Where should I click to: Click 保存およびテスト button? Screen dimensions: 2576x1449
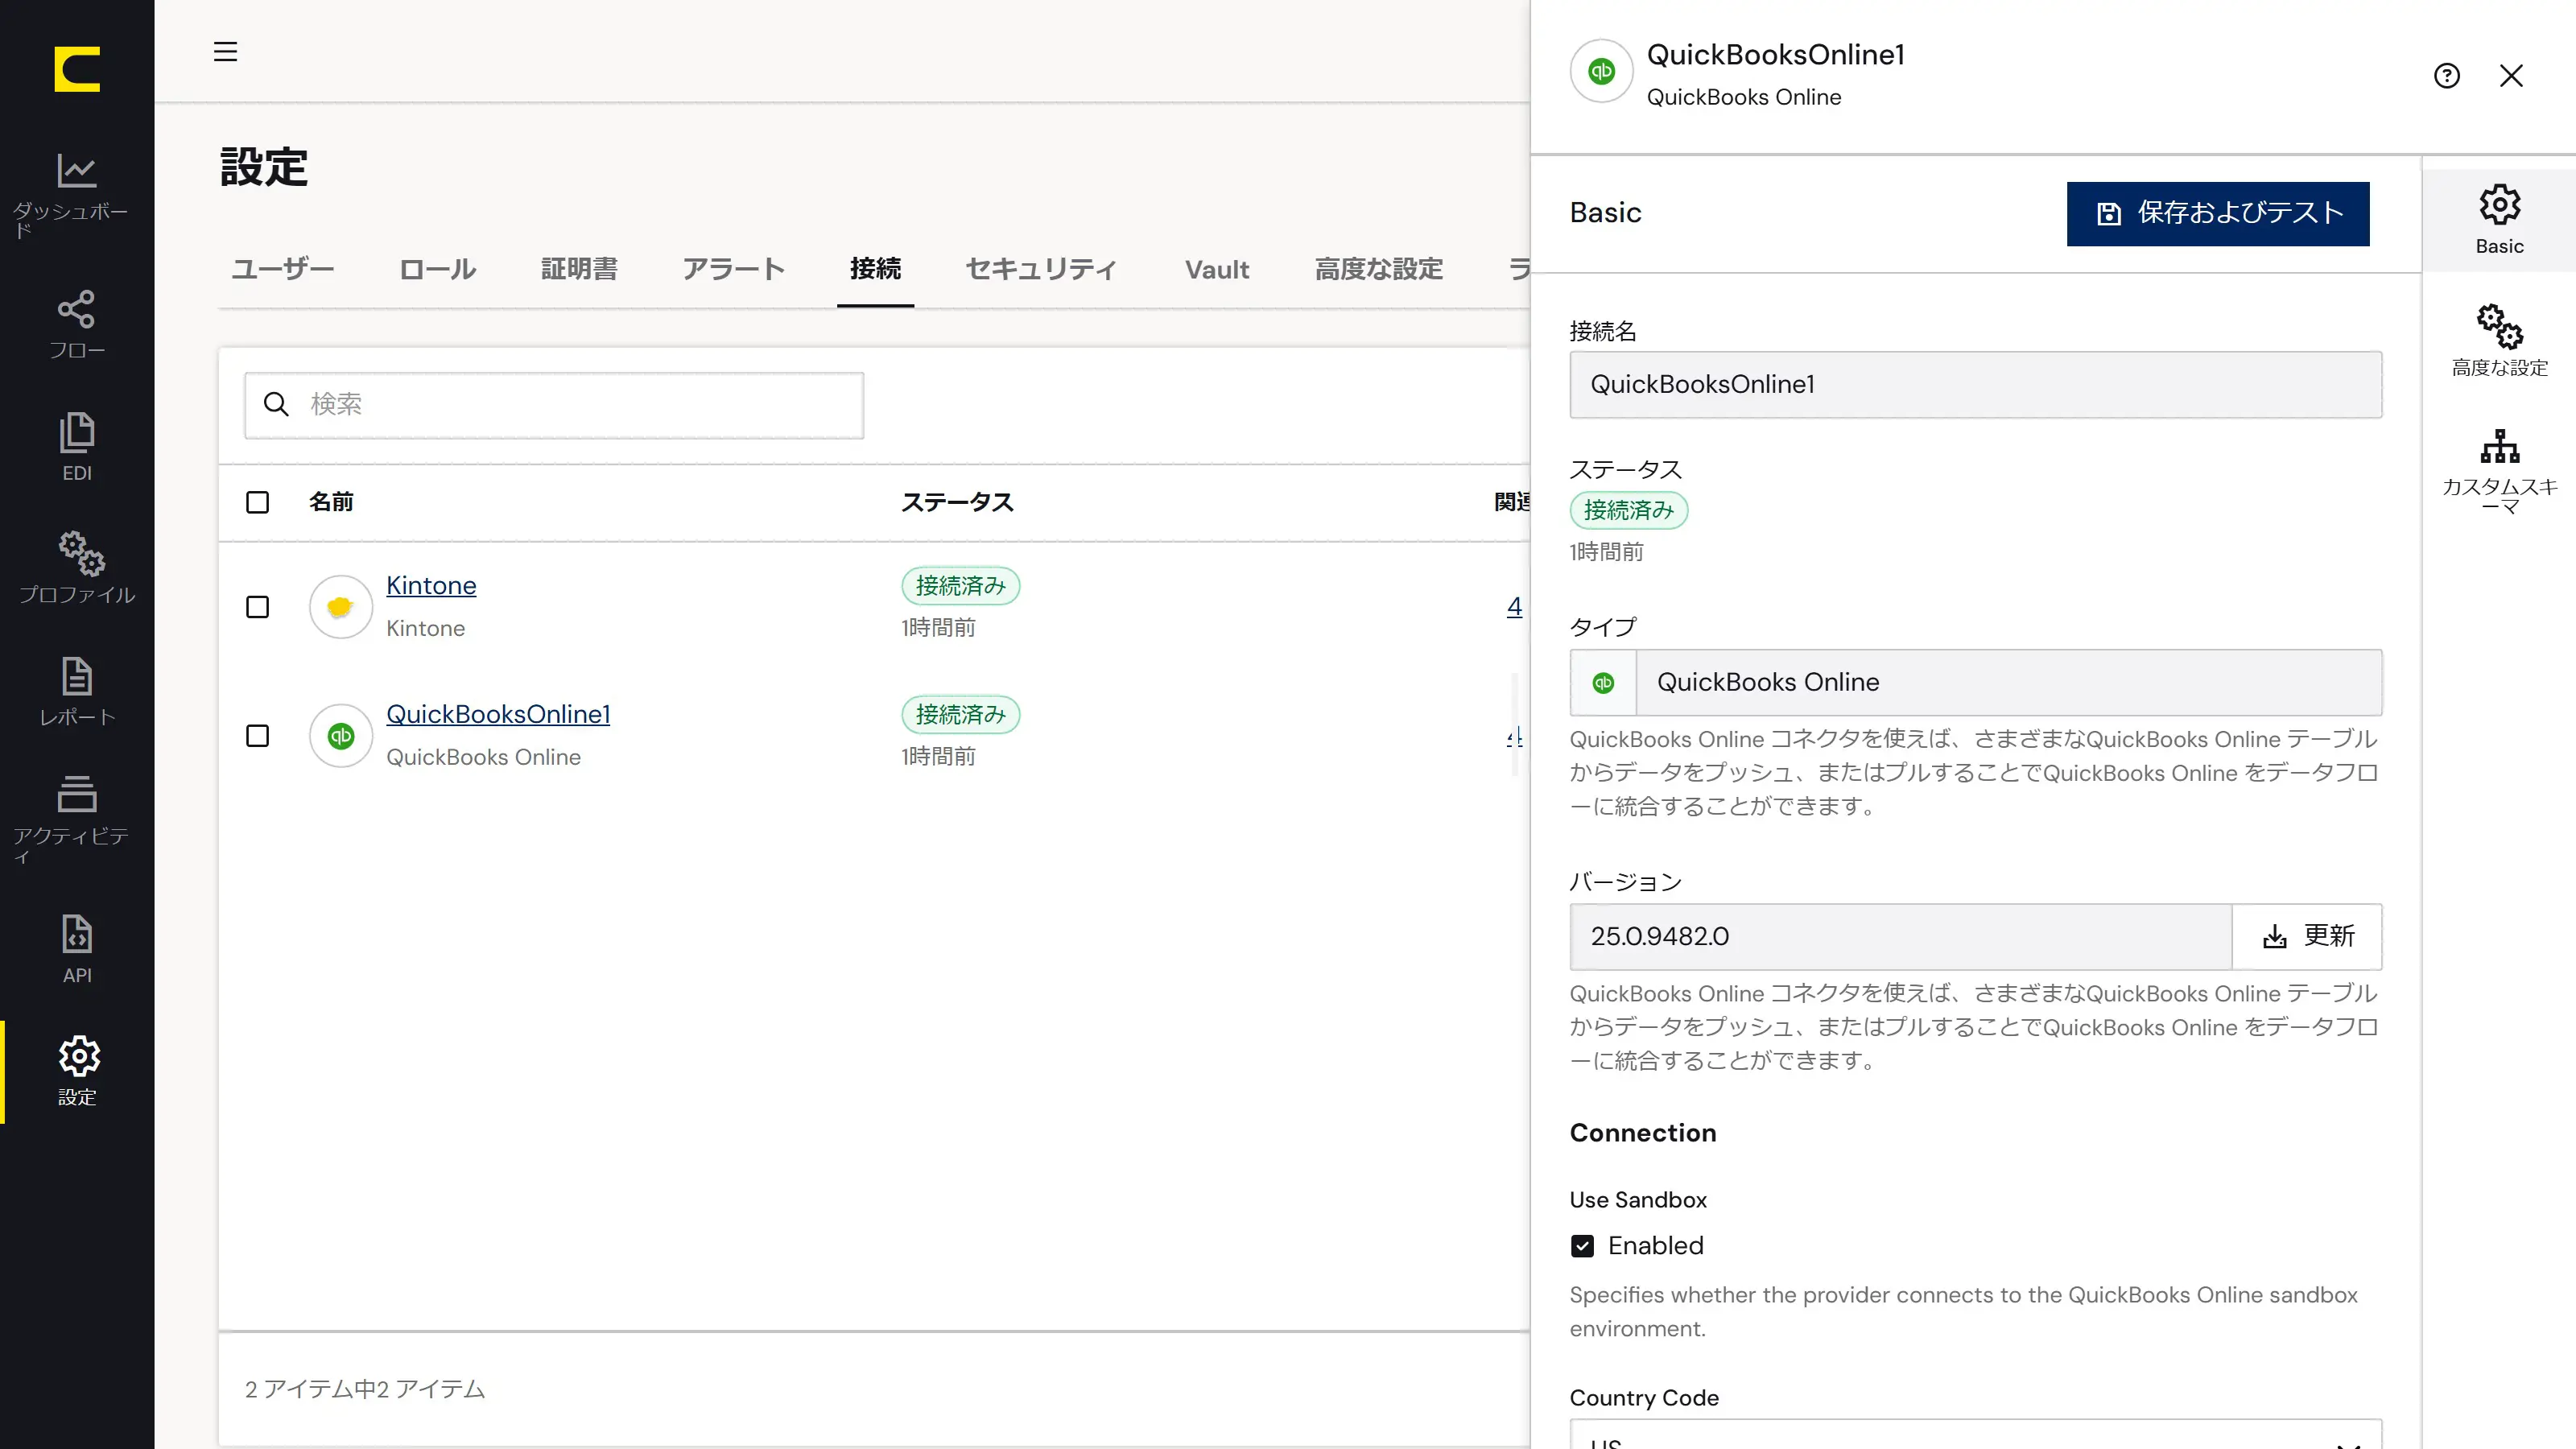[2217, 213]
